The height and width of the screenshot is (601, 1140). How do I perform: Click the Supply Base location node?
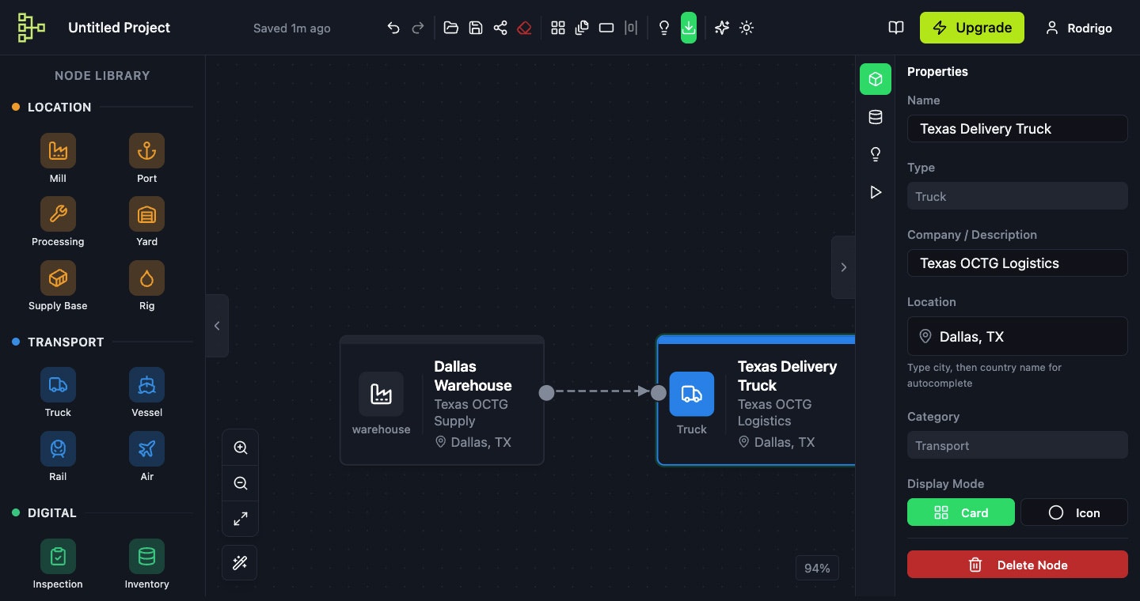pyautogui.click(x=58, y=278)
